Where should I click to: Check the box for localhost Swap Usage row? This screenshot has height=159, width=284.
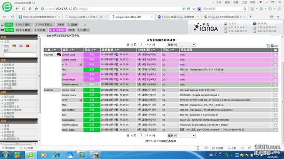click(x=275, y=120)
